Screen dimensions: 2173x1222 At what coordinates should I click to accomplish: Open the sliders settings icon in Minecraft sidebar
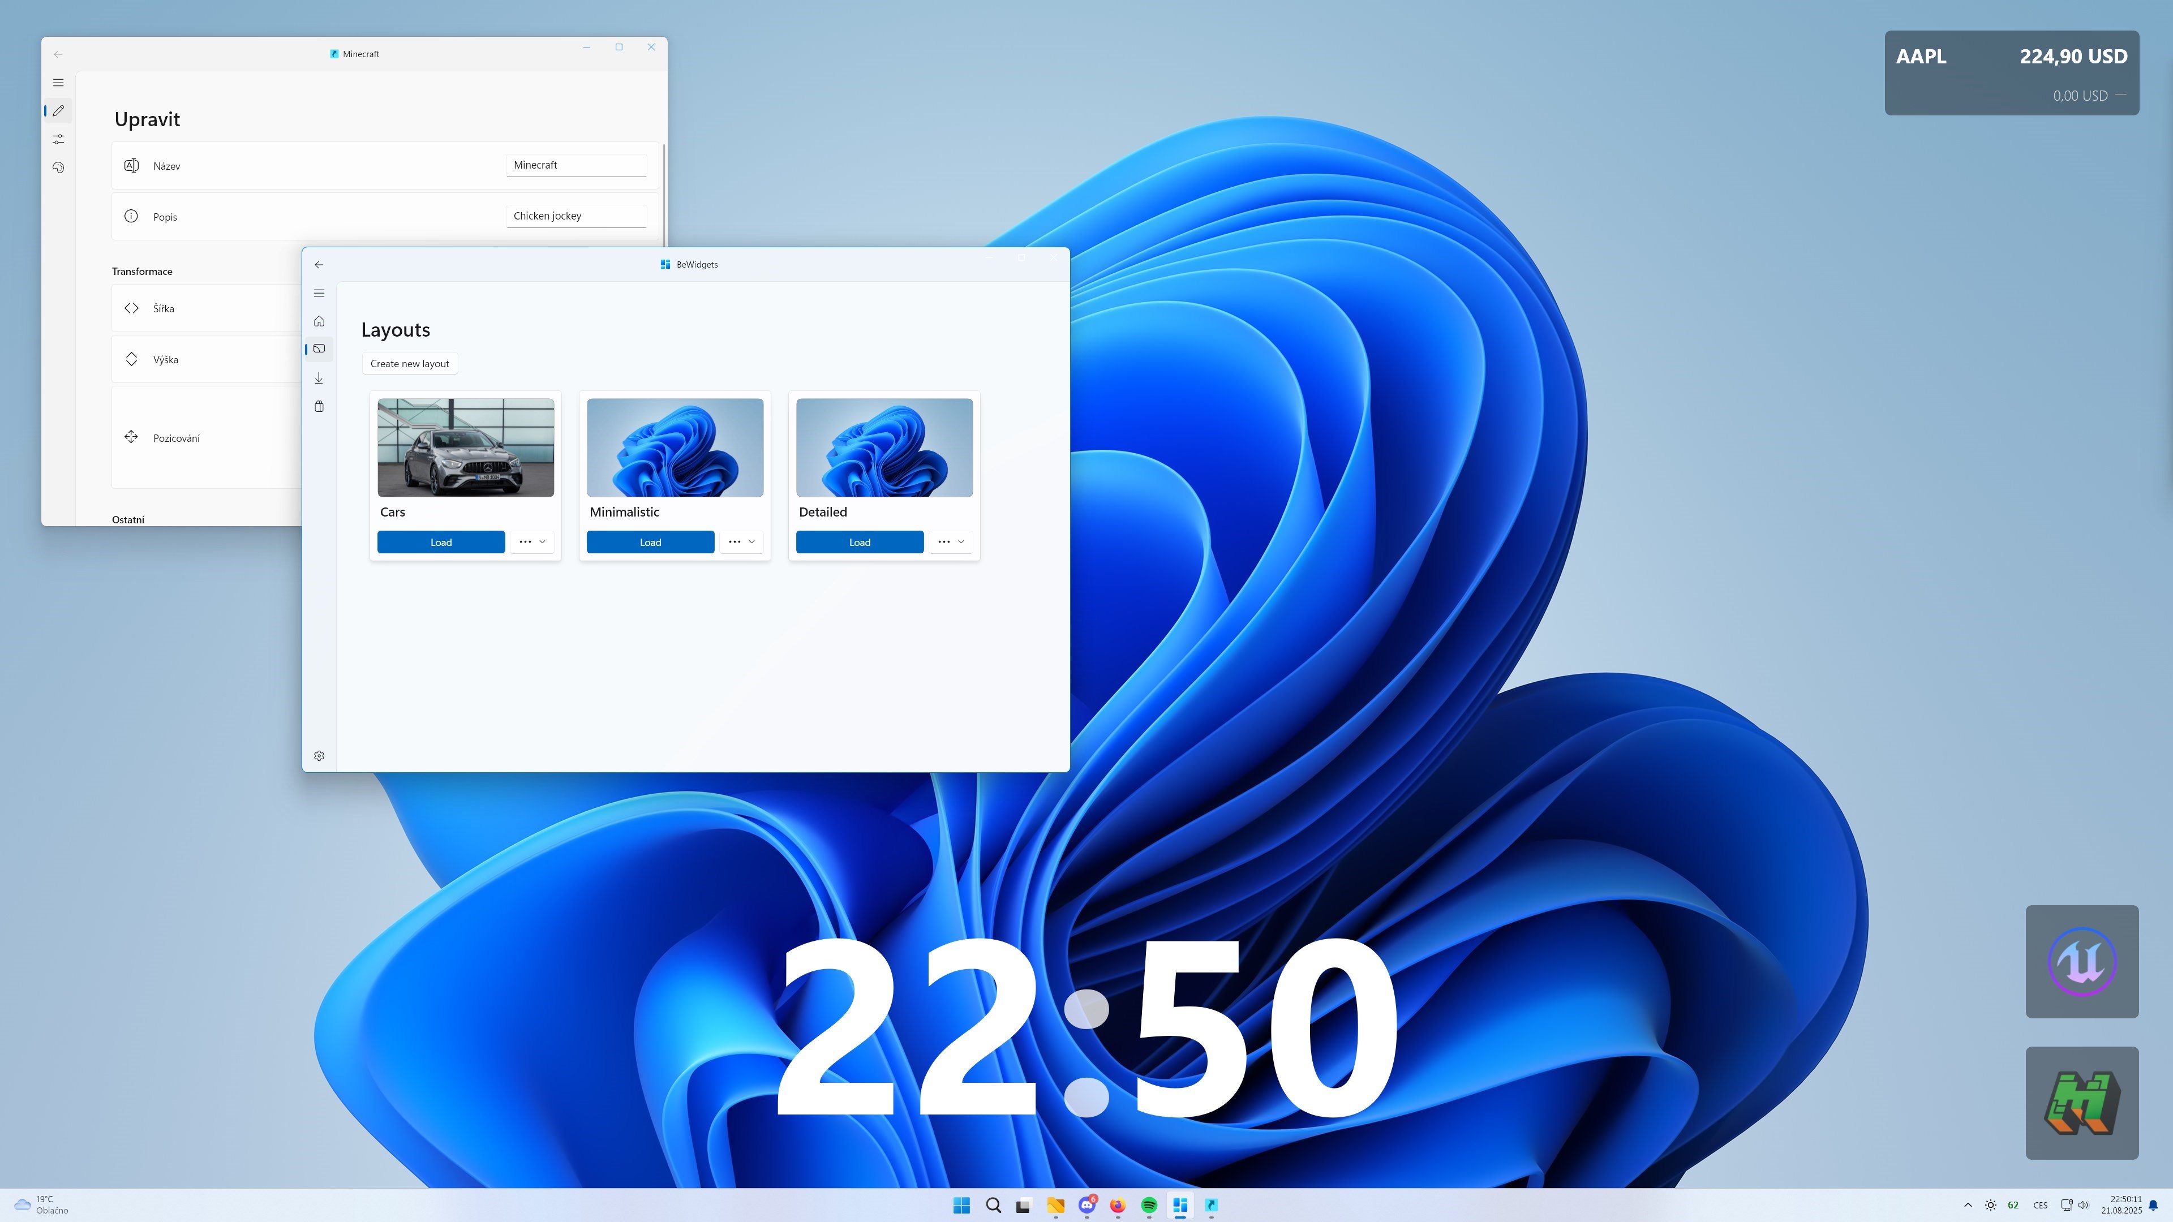58,139
